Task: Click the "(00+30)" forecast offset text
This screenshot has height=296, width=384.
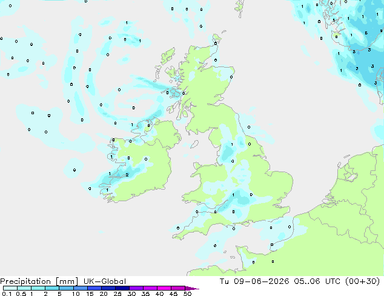Action: click(x=362, y=282)
